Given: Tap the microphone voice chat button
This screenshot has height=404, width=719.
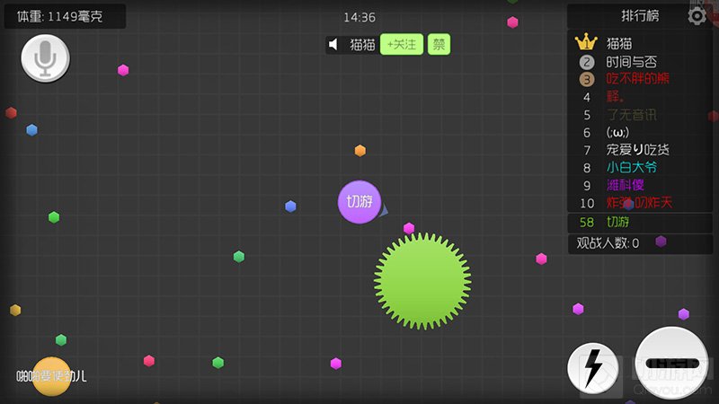Looking at the screenshot, I should click(x=45, y=58).
